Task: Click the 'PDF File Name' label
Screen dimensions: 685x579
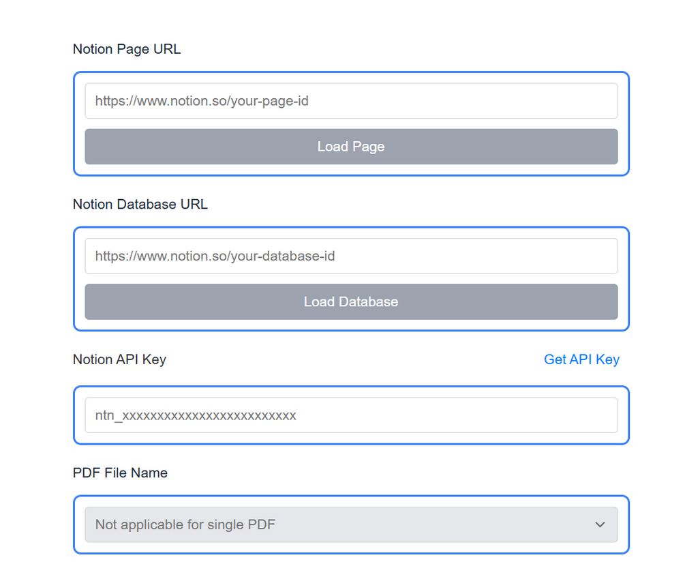Action: [x=120, y=473]
